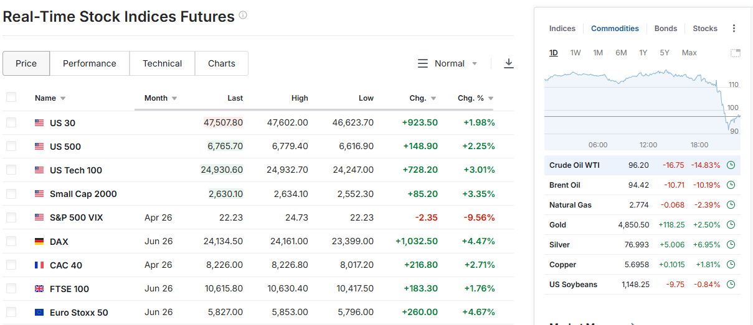Open the Euro Stoxx 50 link

(79, 313)
